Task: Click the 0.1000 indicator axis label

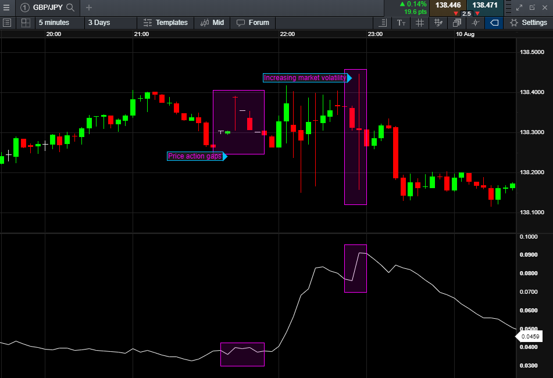Action: pyautogui.click(x=529, y=237)
